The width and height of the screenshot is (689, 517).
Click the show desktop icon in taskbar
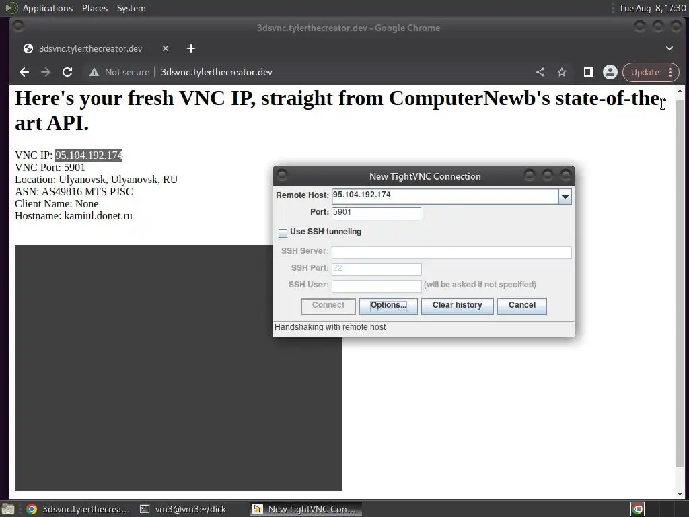pos(8,509)
